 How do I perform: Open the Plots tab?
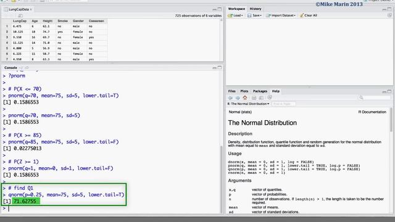pos(244,91)
